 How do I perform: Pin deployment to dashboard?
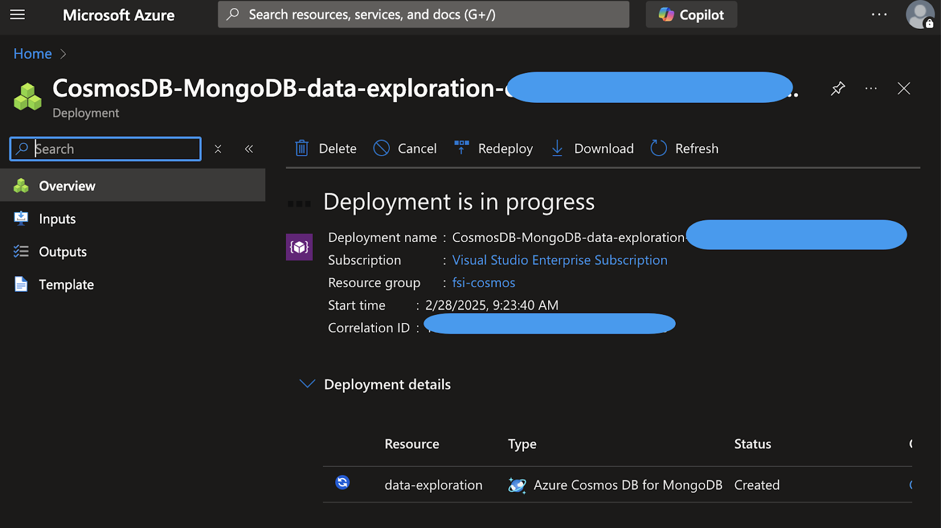tap(837, 89)
